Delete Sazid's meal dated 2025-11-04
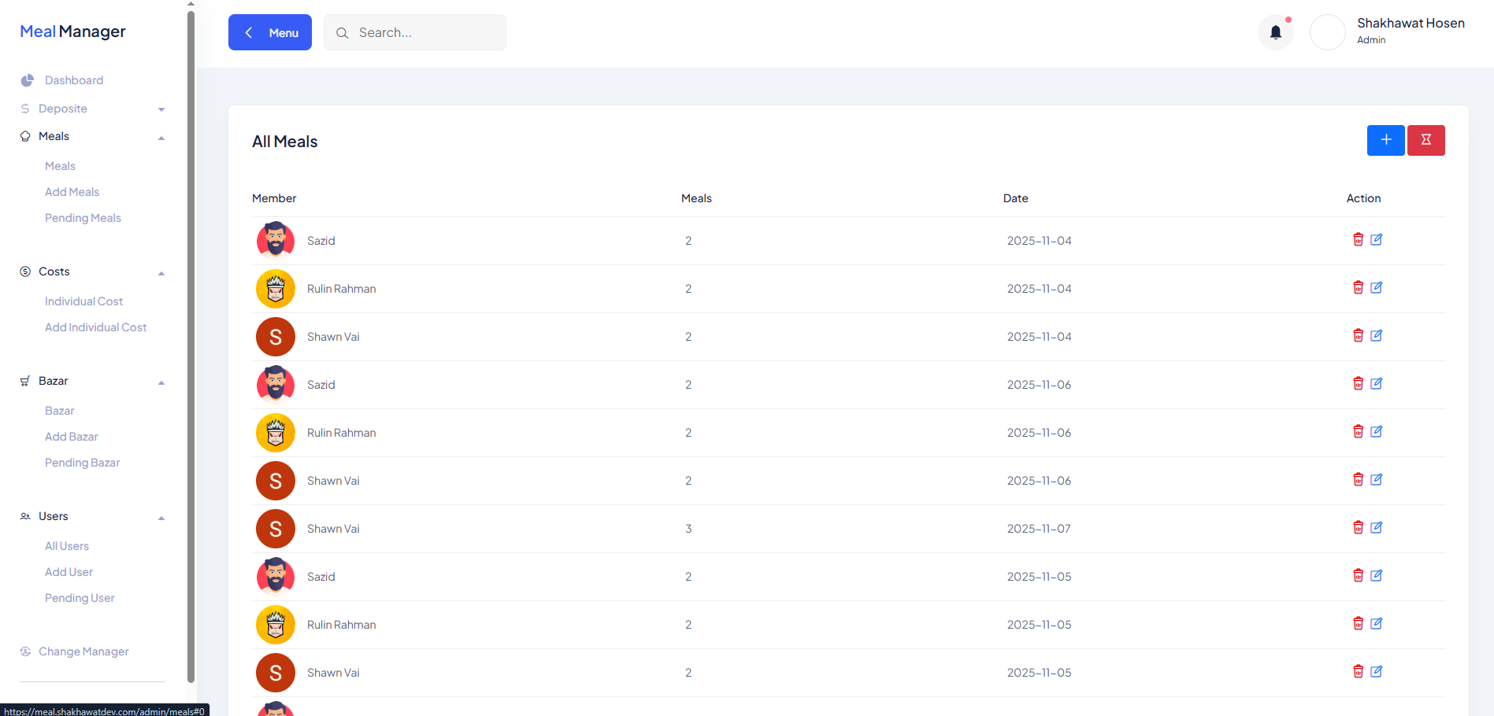 coord(1358,240)
